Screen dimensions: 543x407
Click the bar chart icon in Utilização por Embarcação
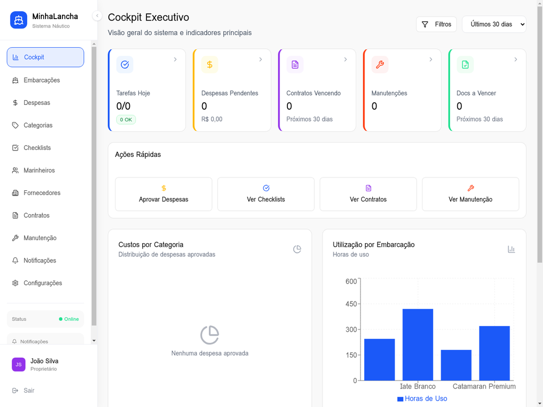(x=511, y=249)
